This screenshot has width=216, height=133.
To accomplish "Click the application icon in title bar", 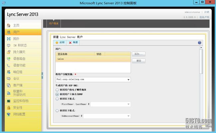I will [4, 3].
